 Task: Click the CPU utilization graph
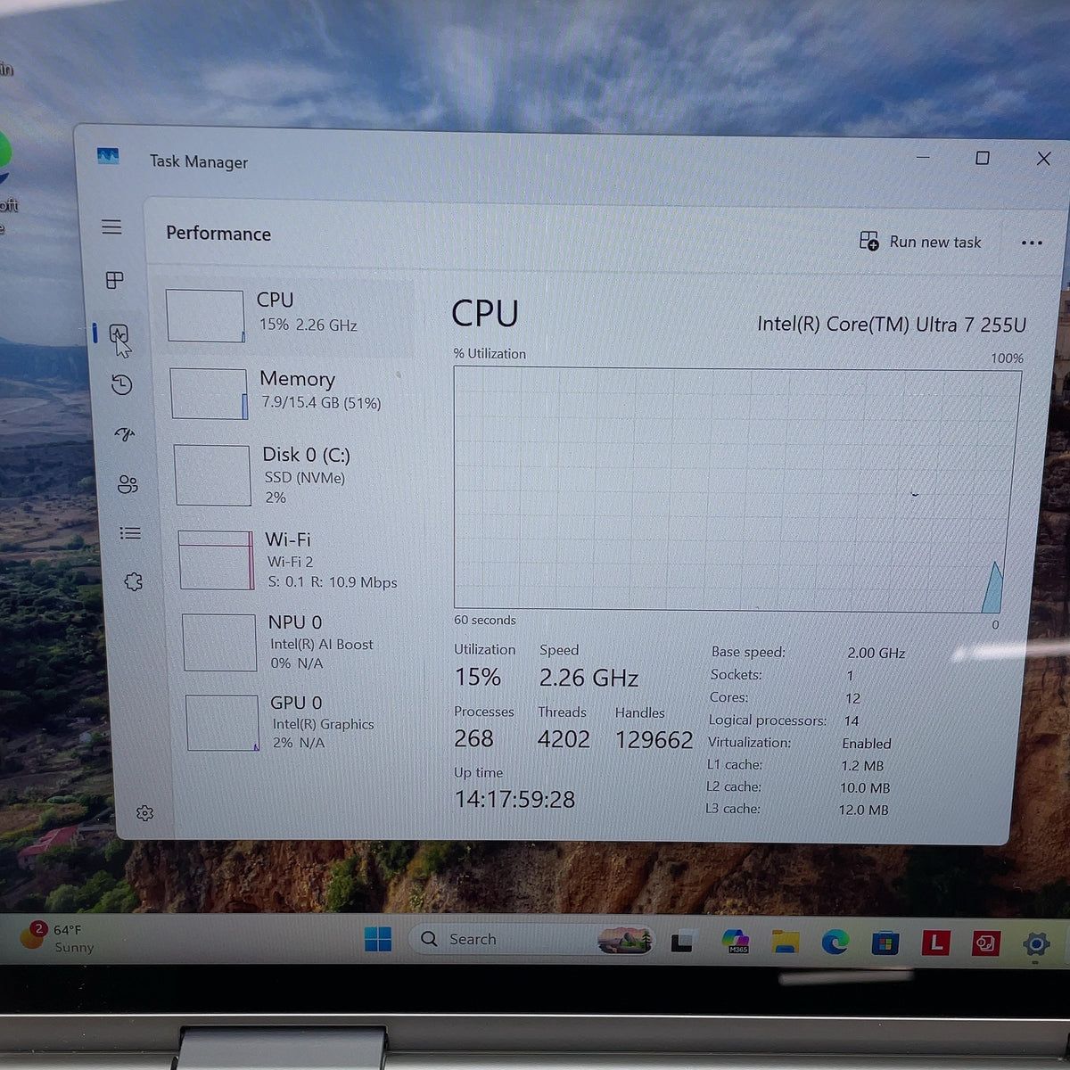click(736, 490)
